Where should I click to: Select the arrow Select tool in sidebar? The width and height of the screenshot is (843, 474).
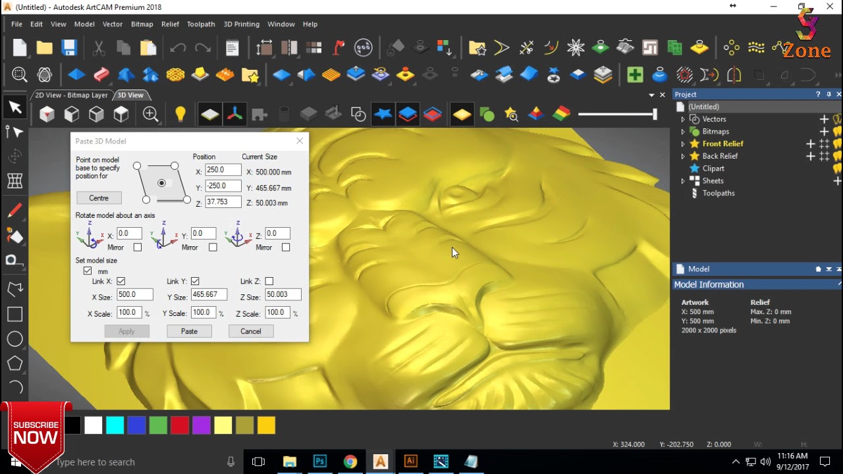(15, 107)
